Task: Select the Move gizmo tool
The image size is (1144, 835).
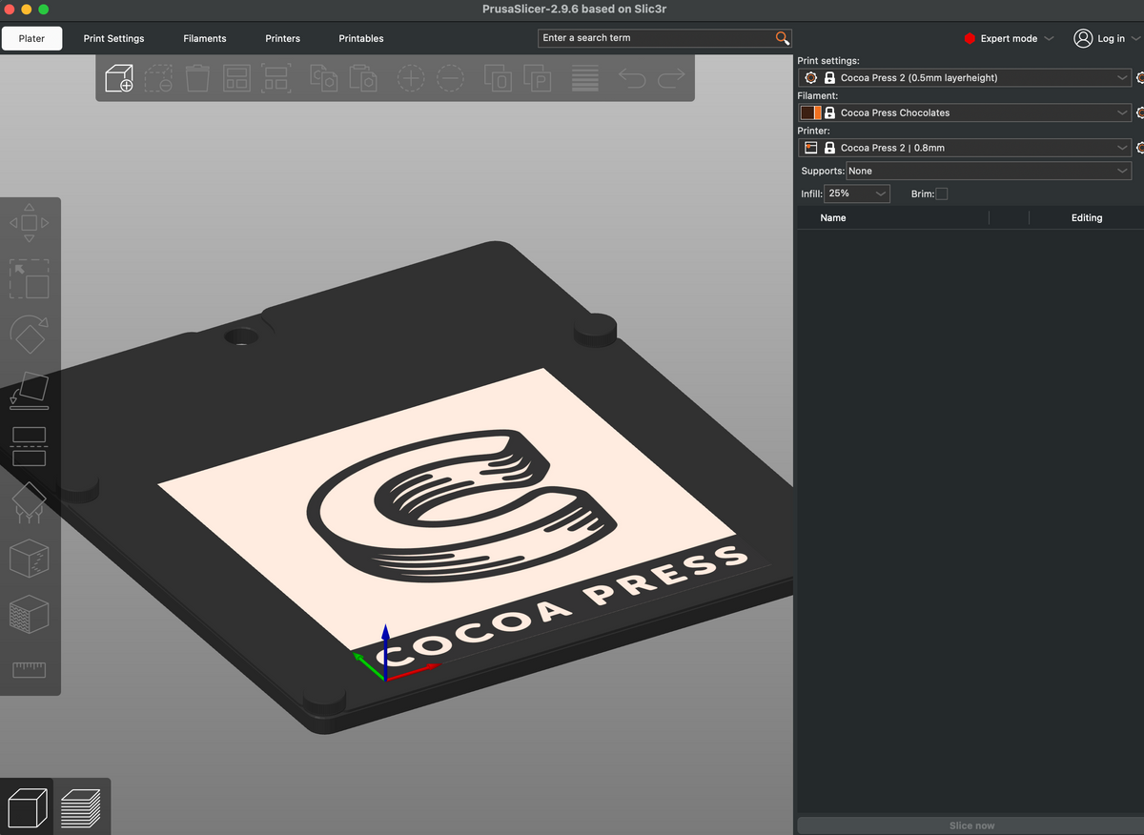Action: click(29, 222)
